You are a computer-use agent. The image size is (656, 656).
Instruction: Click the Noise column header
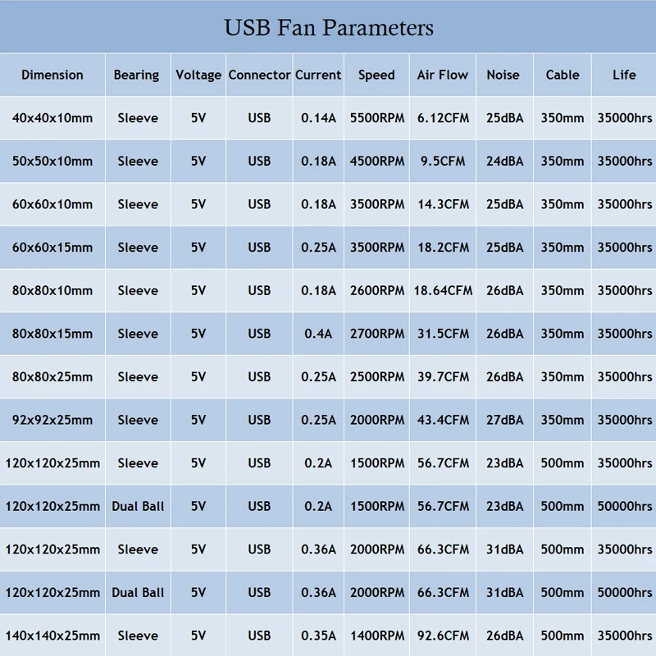click(x=503, y=75)
